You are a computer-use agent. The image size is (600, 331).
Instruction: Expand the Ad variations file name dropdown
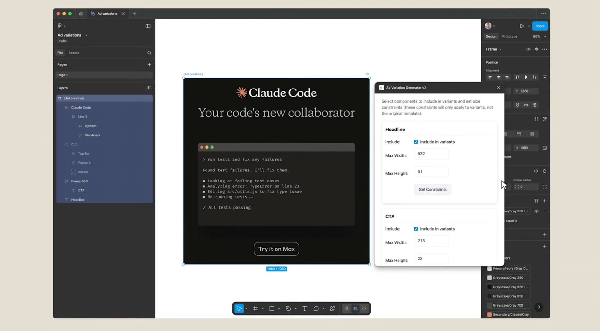86,35
